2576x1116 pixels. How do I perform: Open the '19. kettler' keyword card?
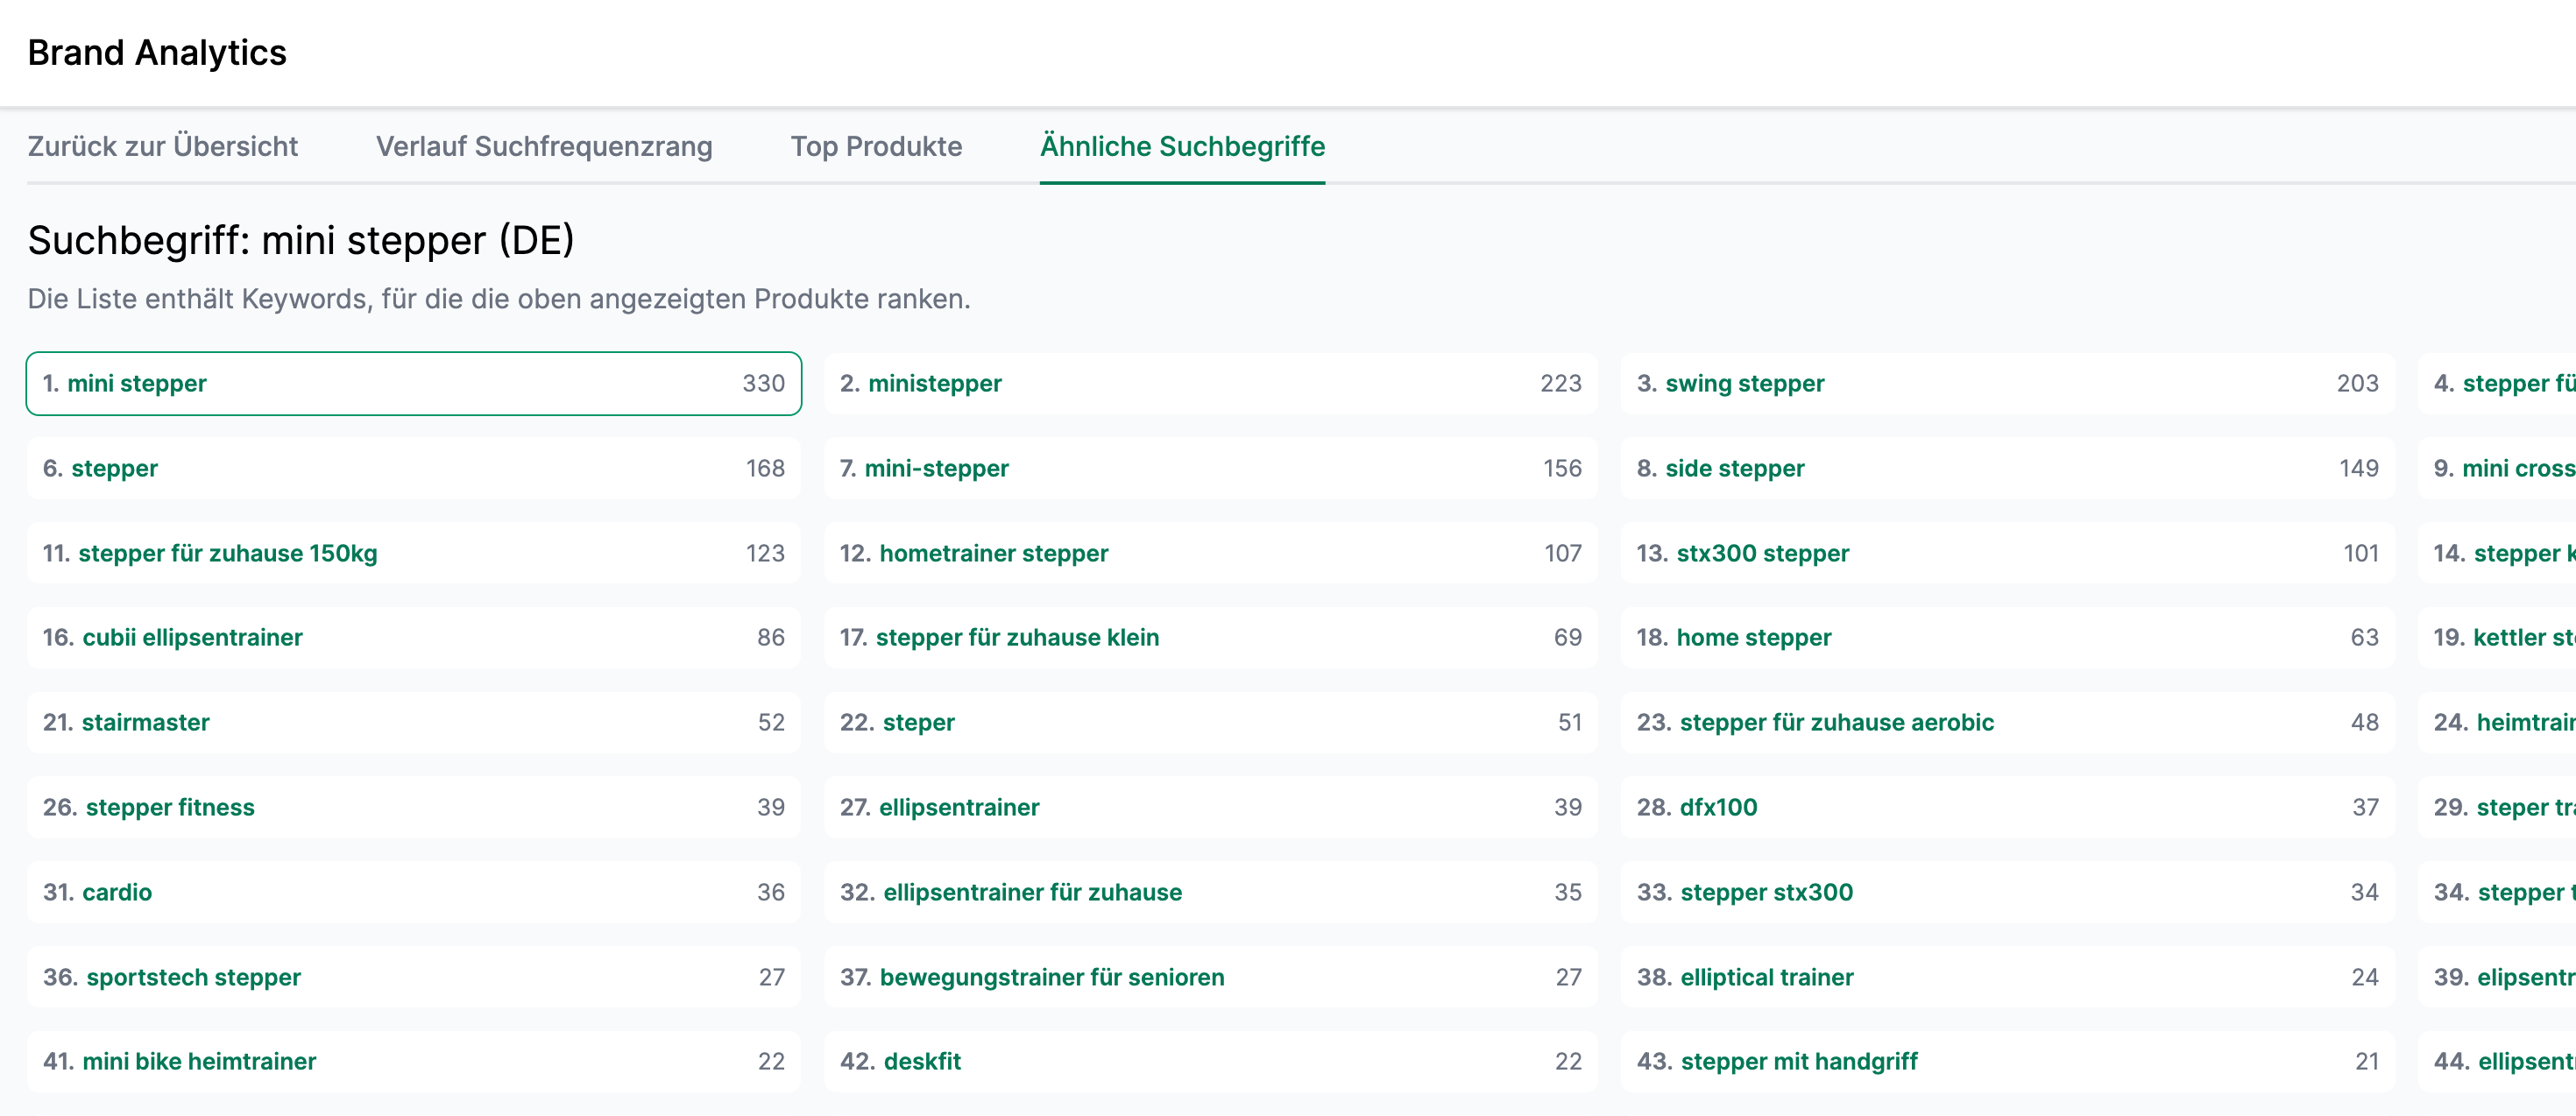2497,637
